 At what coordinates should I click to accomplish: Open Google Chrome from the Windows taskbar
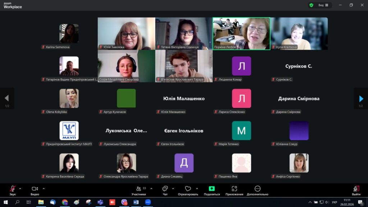pyautogui.click(x=65, y=202)
